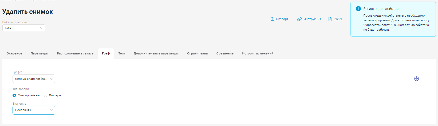Open the Дополнительные параметры tab
Image resolution: width=438 pixels, height=126 pixels.
point(156,53)
